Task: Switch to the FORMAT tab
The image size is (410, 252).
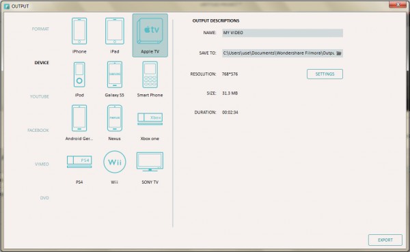Action: pos(40,29)
